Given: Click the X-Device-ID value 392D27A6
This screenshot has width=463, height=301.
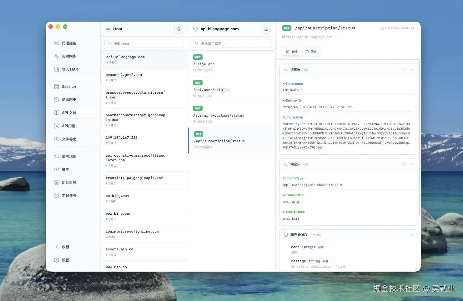Looking at the screenshot, I should pyautogui.click(x=317, y=107).
